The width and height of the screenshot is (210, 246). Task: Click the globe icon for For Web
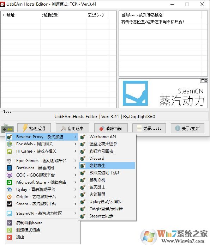[10, 144]
